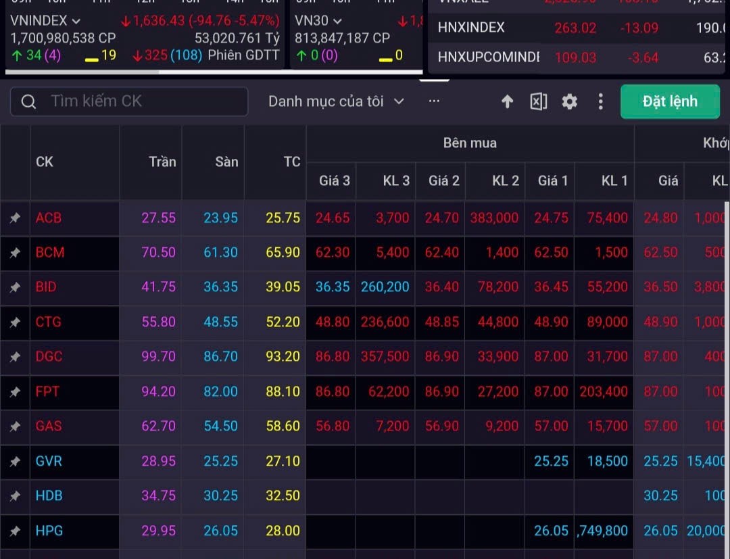Click the KL 2 column header

(x=506, y=180)
